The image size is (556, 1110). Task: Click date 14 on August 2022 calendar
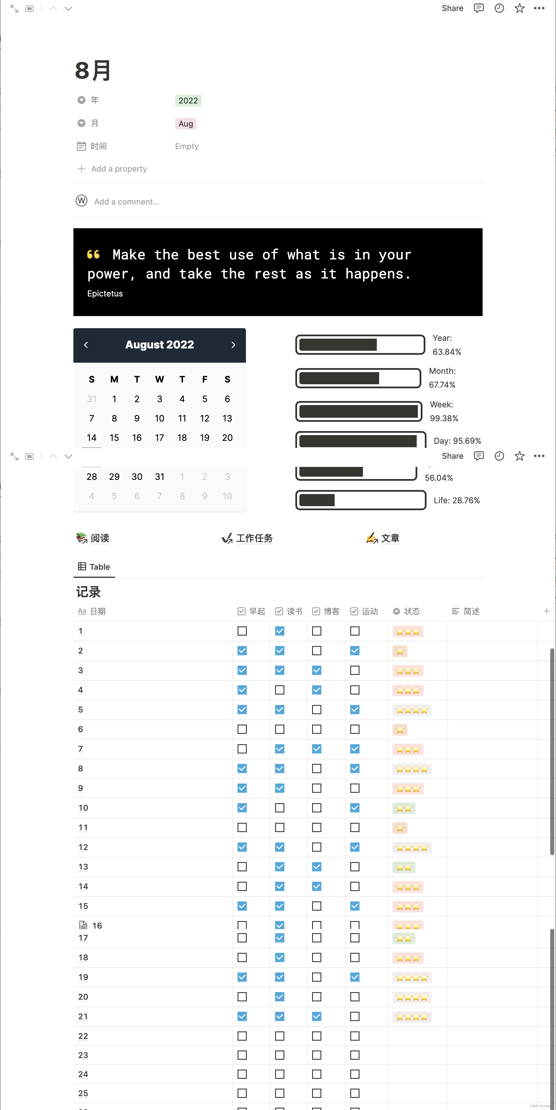click(x=92, y=437)
